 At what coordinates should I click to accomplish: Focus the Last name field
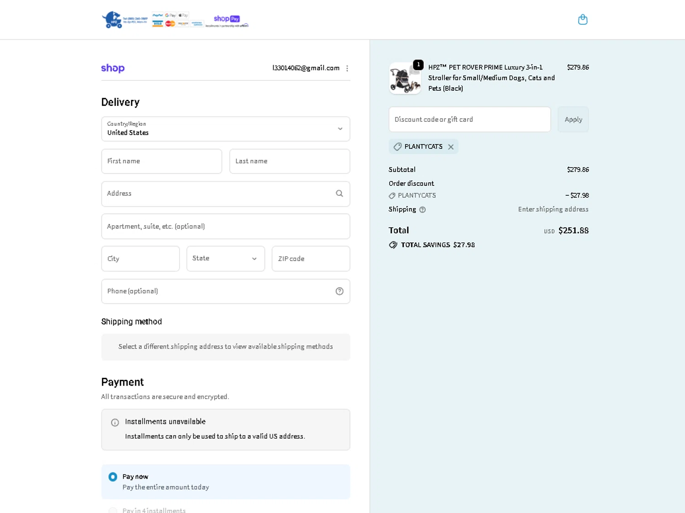click(290, 161)
